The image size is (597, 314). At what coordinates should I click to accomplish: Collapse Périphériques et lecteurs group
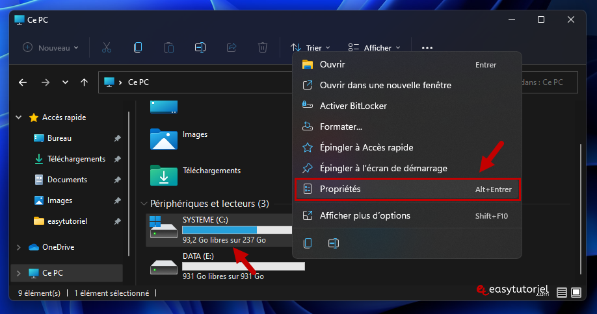click(x=144, y=204)
